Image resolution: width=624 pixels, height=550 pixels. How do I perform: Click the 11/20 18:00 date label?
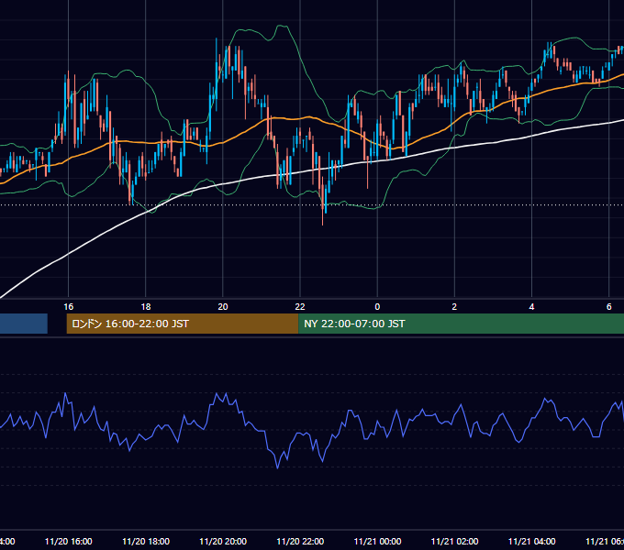click(146, 541)
